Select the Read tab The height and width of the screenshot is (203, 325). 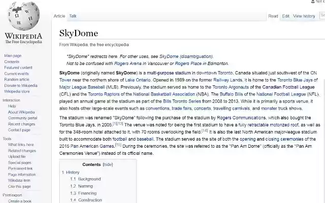273,16
